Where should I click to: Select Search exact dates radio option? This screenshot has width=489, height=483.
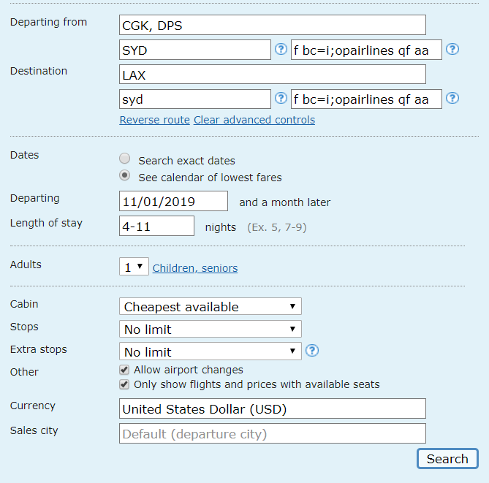[125, 159]
